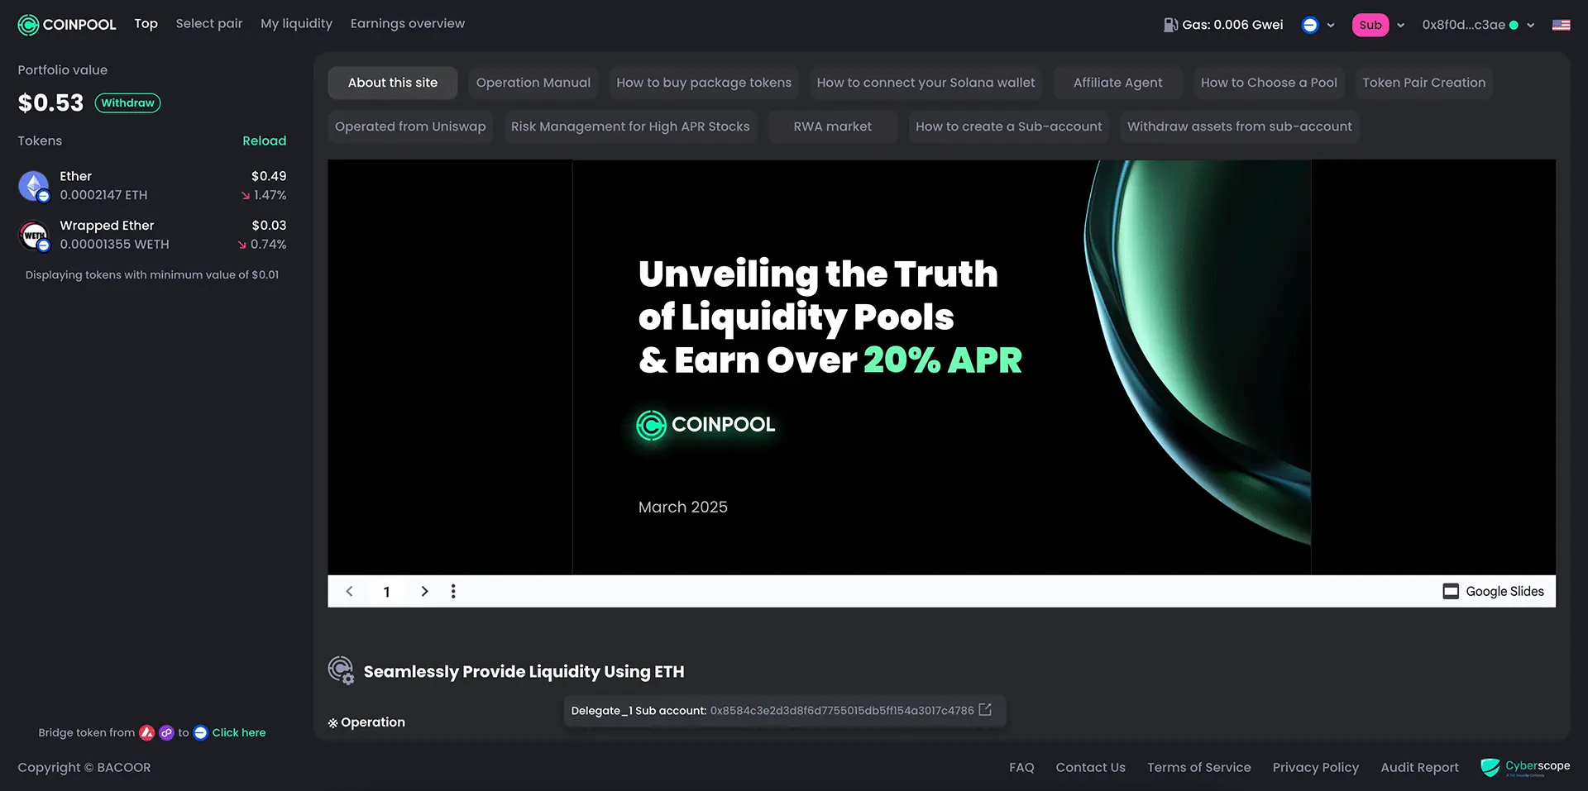Click the Polygon bridge icon
1588x791 pixels.
(x=166, y=732)
